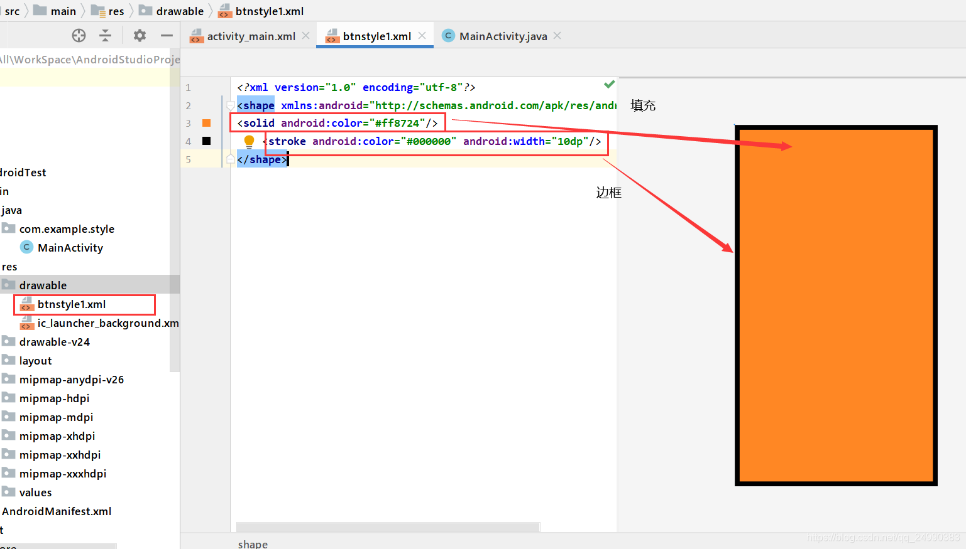966x549 pixels.
Task: Select com.example.style package in tree
Action: coord(67,229)
